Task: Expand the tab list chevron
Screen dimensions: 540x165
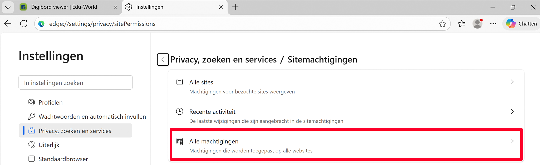Action: coord(8,7)
